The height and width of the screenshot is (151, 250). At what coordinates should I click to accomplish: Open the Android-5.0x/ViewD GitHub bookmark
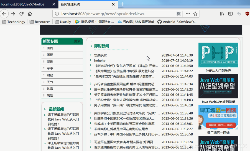pyautogui.click(x=177, y=22)
